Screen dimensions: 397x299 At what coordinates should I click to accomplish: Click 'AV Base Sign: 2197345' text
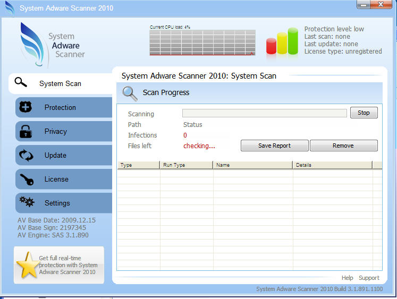pos(52,228)
